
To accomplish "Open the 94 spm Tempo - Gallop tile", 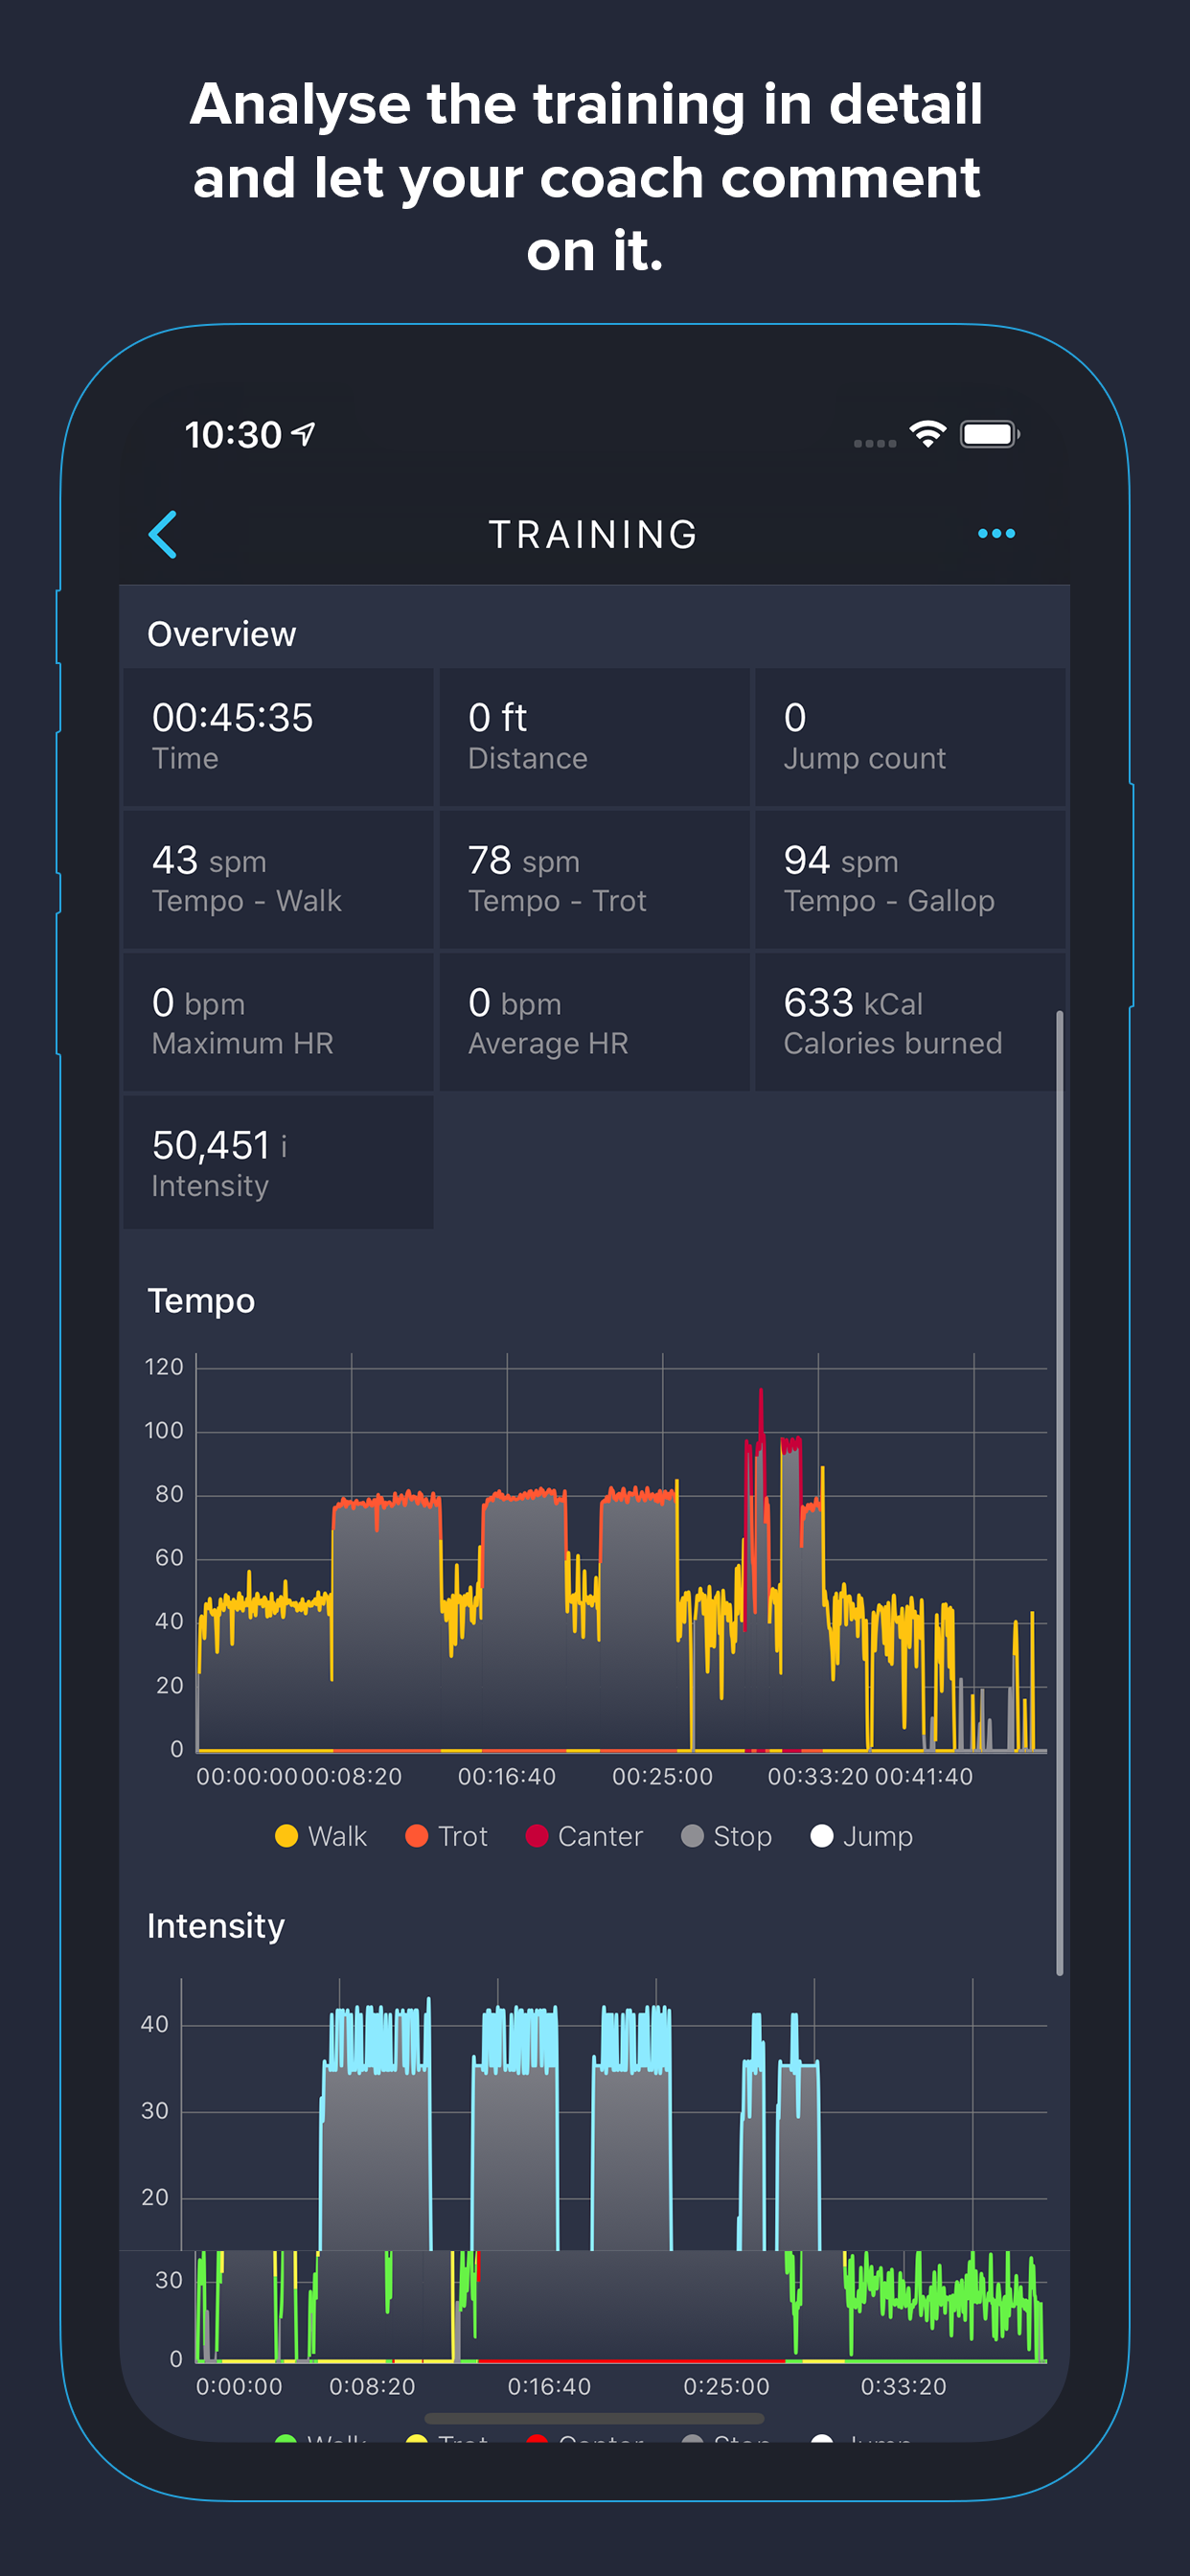I will pos(910,879).
